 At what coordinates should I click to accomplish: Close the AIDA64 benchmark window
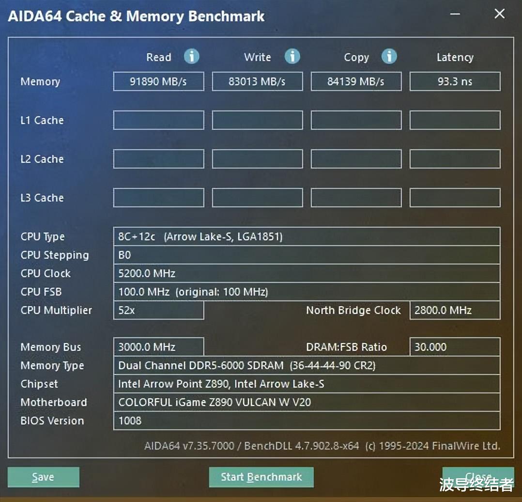[x=500, y=14]
